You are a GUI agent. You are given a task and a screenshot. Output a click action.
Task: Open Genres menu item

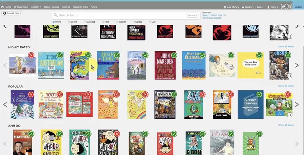[66, 7]
